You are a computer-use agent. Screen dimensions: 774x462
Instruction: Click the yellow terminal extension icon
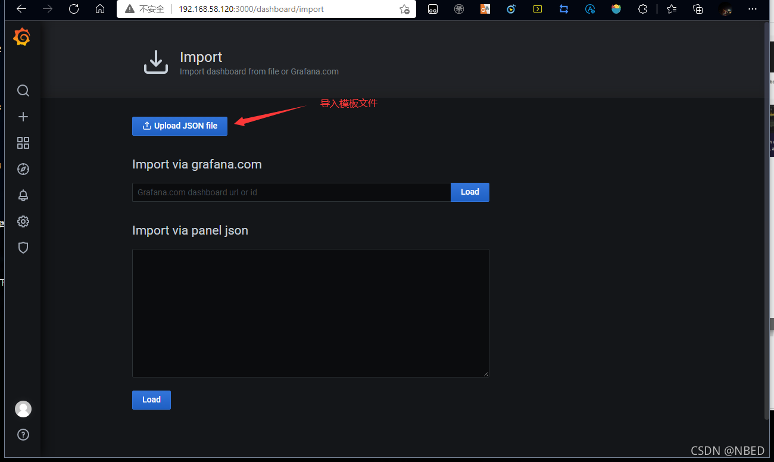(x=538, y=9)
